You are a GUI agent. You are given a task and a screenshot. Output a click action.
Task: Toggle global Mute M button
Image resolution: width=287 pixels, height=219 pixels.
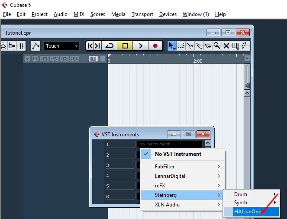pyautogui.click(x=45, y=59)
